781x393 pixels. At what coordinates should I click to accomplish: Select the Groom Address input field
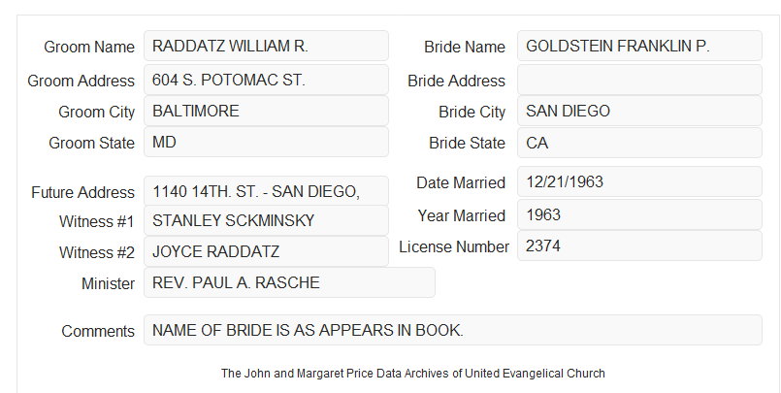266,80
